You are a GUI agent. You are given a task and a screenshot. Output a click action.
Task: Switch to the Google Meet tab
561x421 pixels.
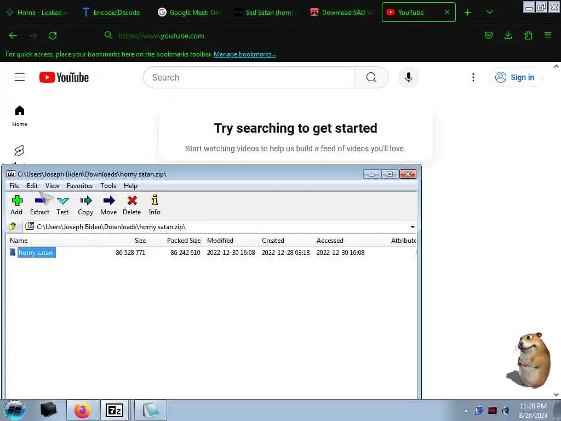[x=188, y=13]
